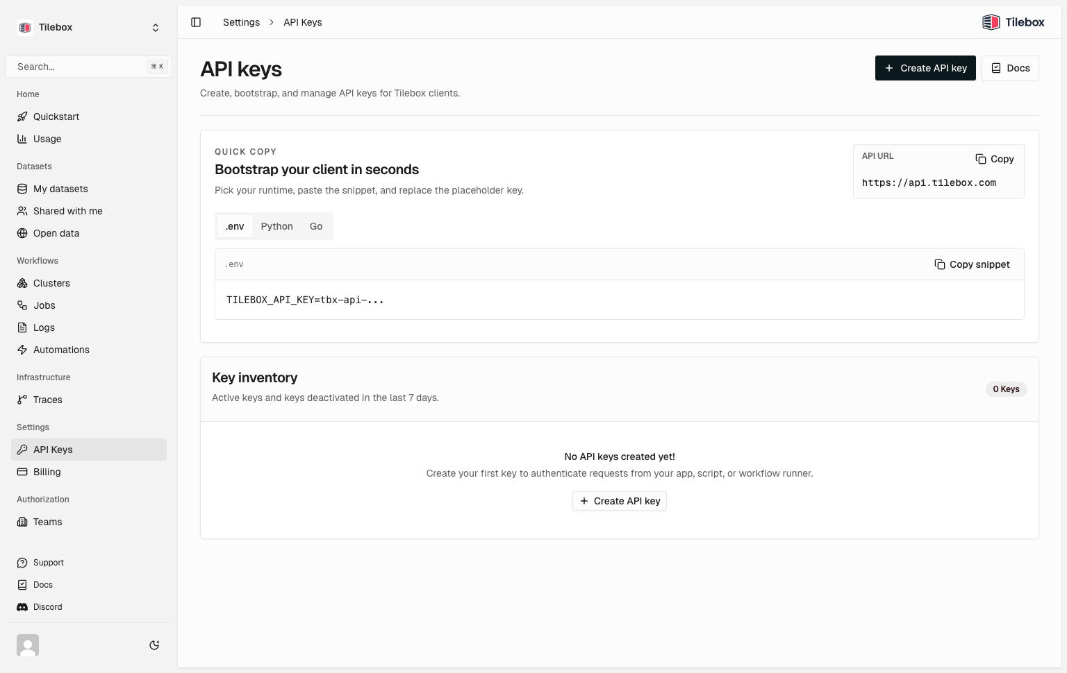The image size is (1067, 673).
Task: Collapse the sidebar with the panel icon
Action: point(196,22)
